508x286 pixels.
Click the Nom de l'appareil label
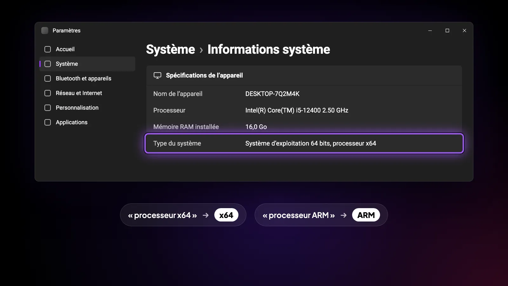pyautogui.click(x=178, y=94)
